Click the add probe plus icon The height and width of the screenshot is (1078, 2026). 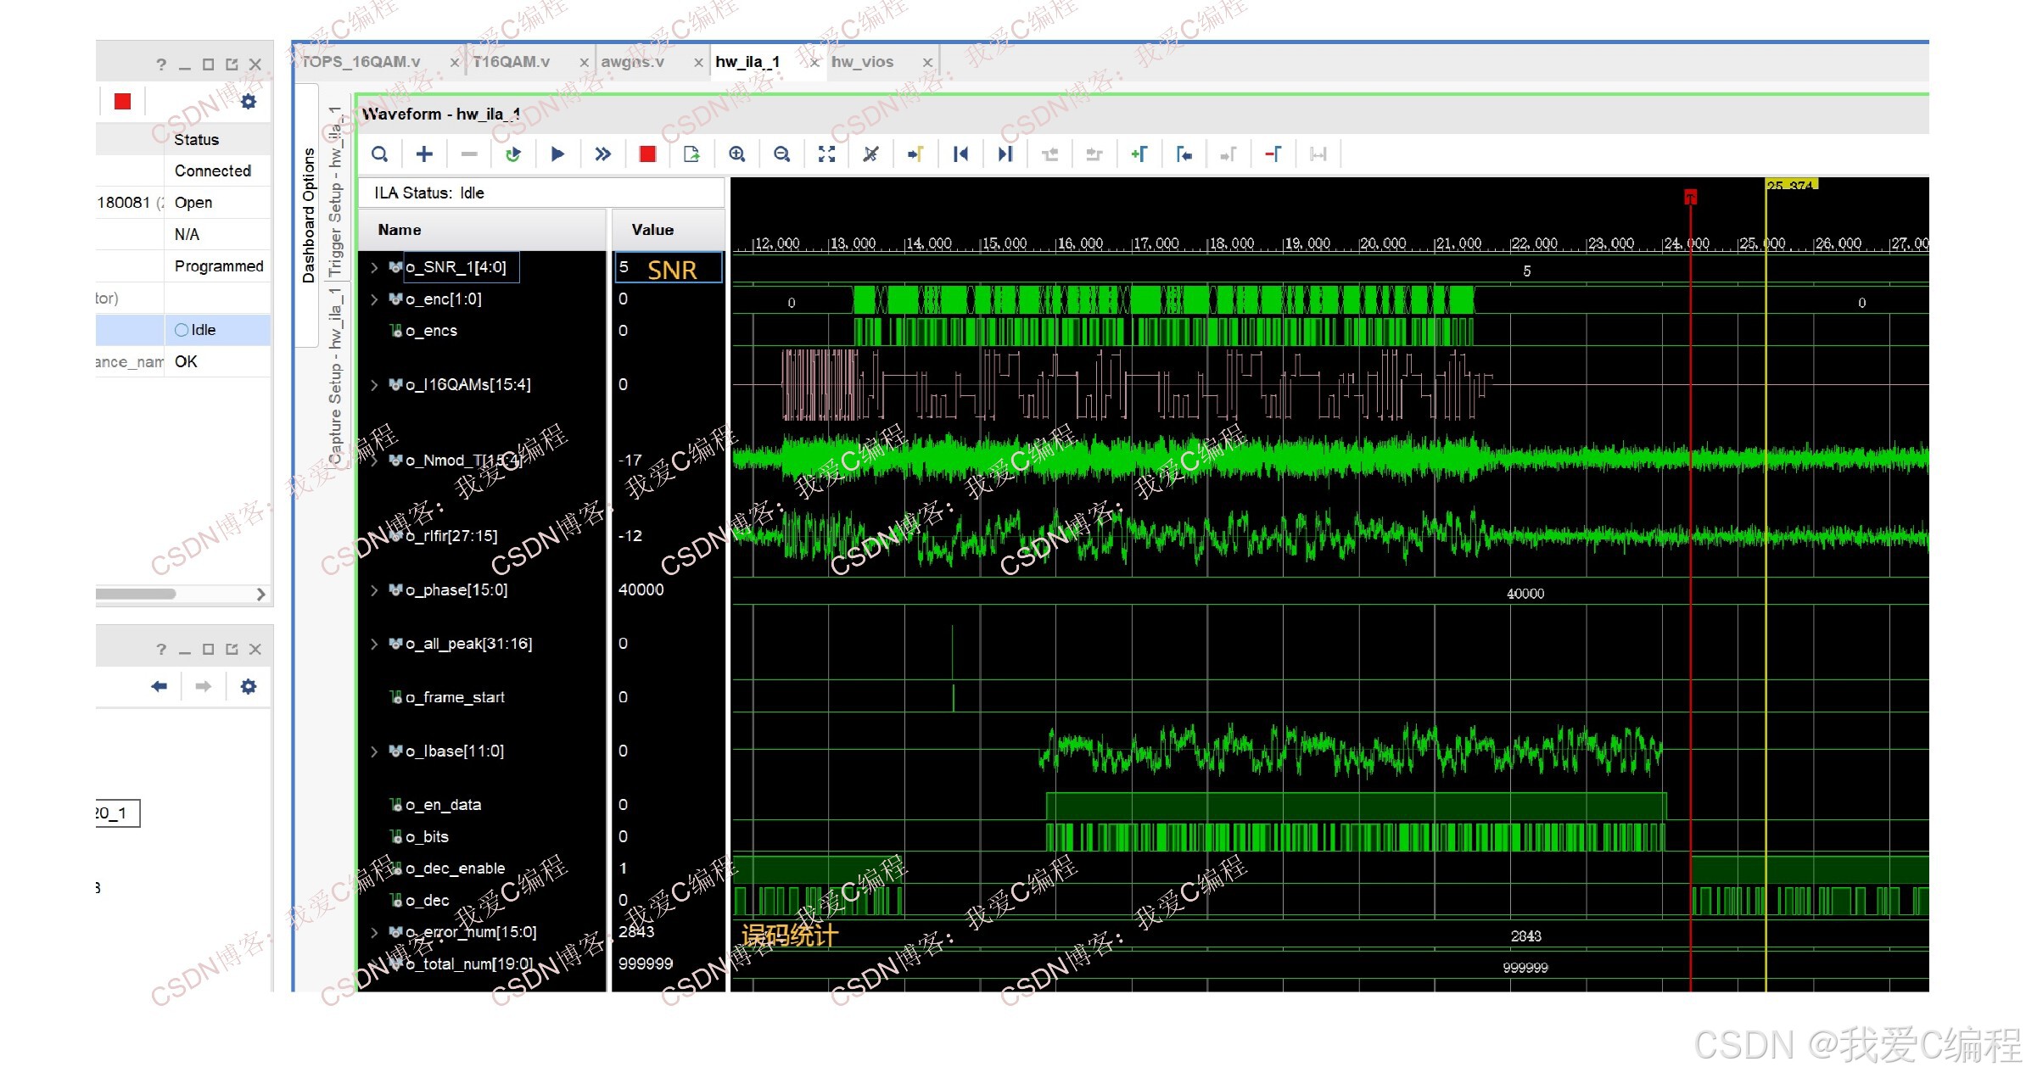point(424,154)
